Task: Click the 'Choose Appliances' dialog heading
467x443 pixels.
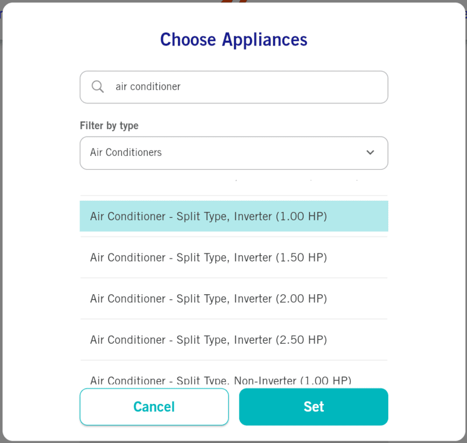Action: click(233, 40)
